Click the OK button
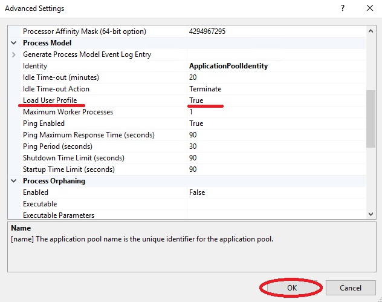The width and height of the screenshot is (382, 302). point(292,288)
